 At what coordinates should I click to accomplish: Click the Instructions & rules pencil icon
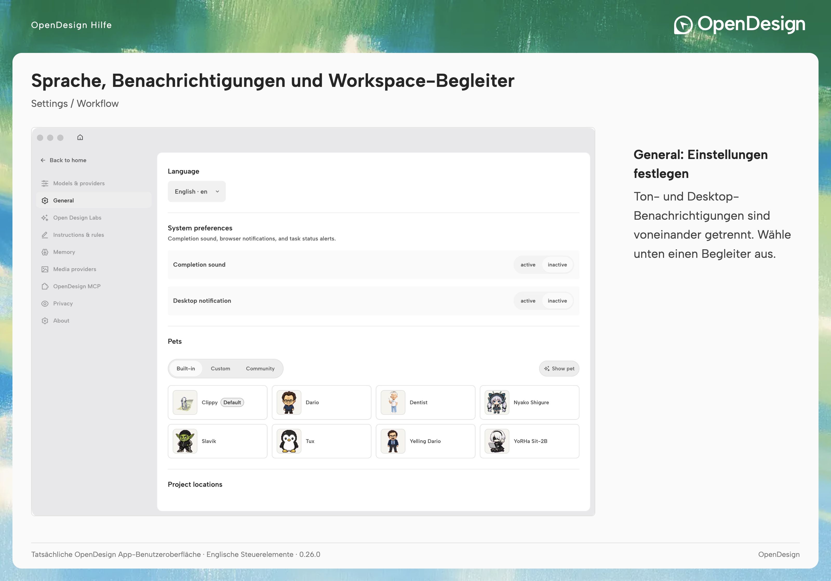click(x=45, y=235)
